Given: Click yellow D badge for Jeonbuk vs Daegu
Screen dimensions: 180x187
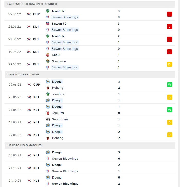Looking at the screenshot, I should pyautogui.click(x=170, y=97).
